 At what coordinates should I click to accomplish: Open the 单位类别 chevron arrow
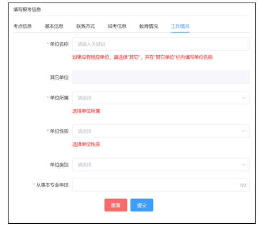[x=244, y=165]
